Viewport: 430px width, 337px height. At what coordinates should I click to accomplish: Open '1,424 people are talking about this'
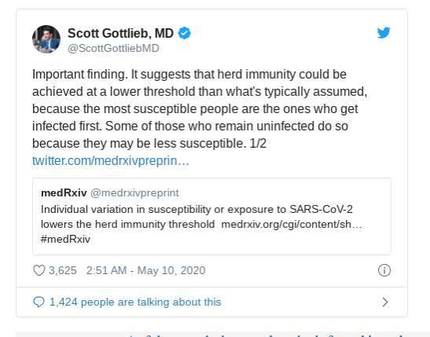135,302
